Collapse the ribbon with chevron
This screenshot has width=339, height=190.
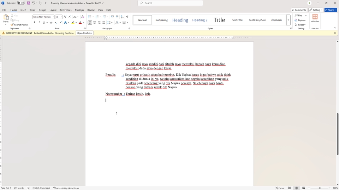(335, 28)
